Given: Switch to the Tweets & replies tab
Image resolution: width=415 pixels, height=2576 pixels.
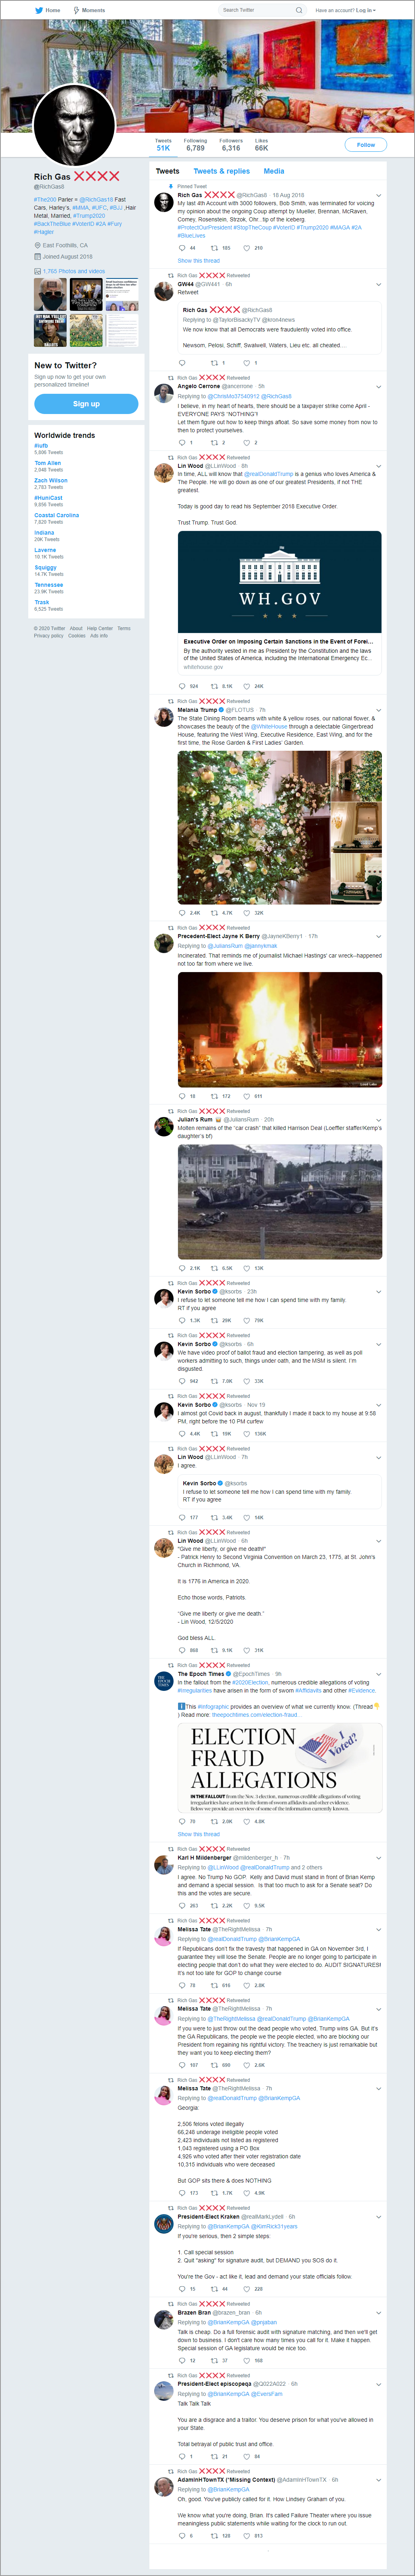Looking at the screenshot, I should point(222,171).
